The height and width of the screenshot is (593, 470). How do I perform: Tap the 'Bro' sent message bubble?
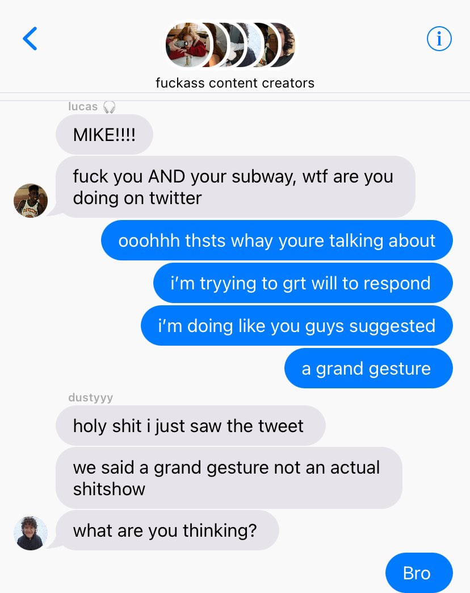pyautogui.click(x=419, y=573)
